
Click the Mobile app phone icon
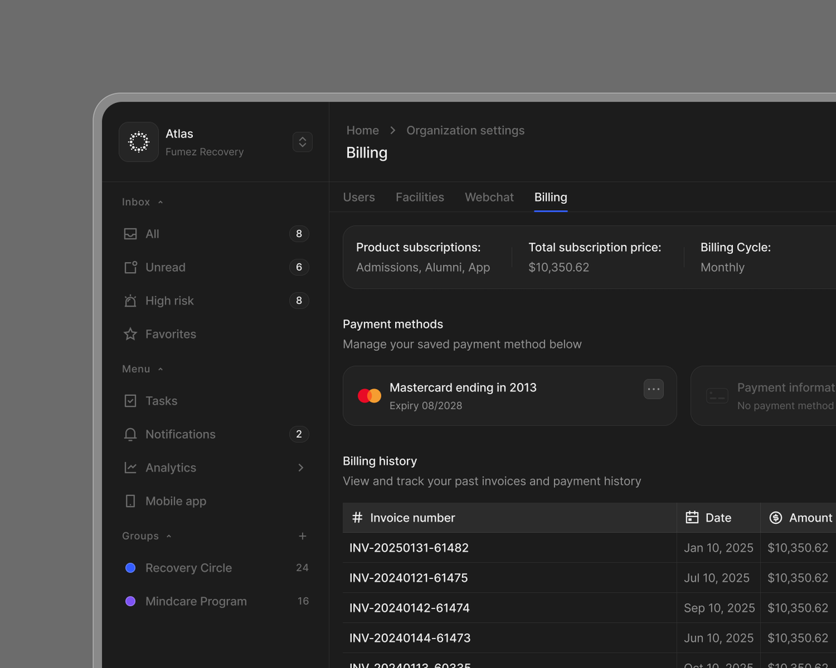pyautogui.click(x=130, y=501)
